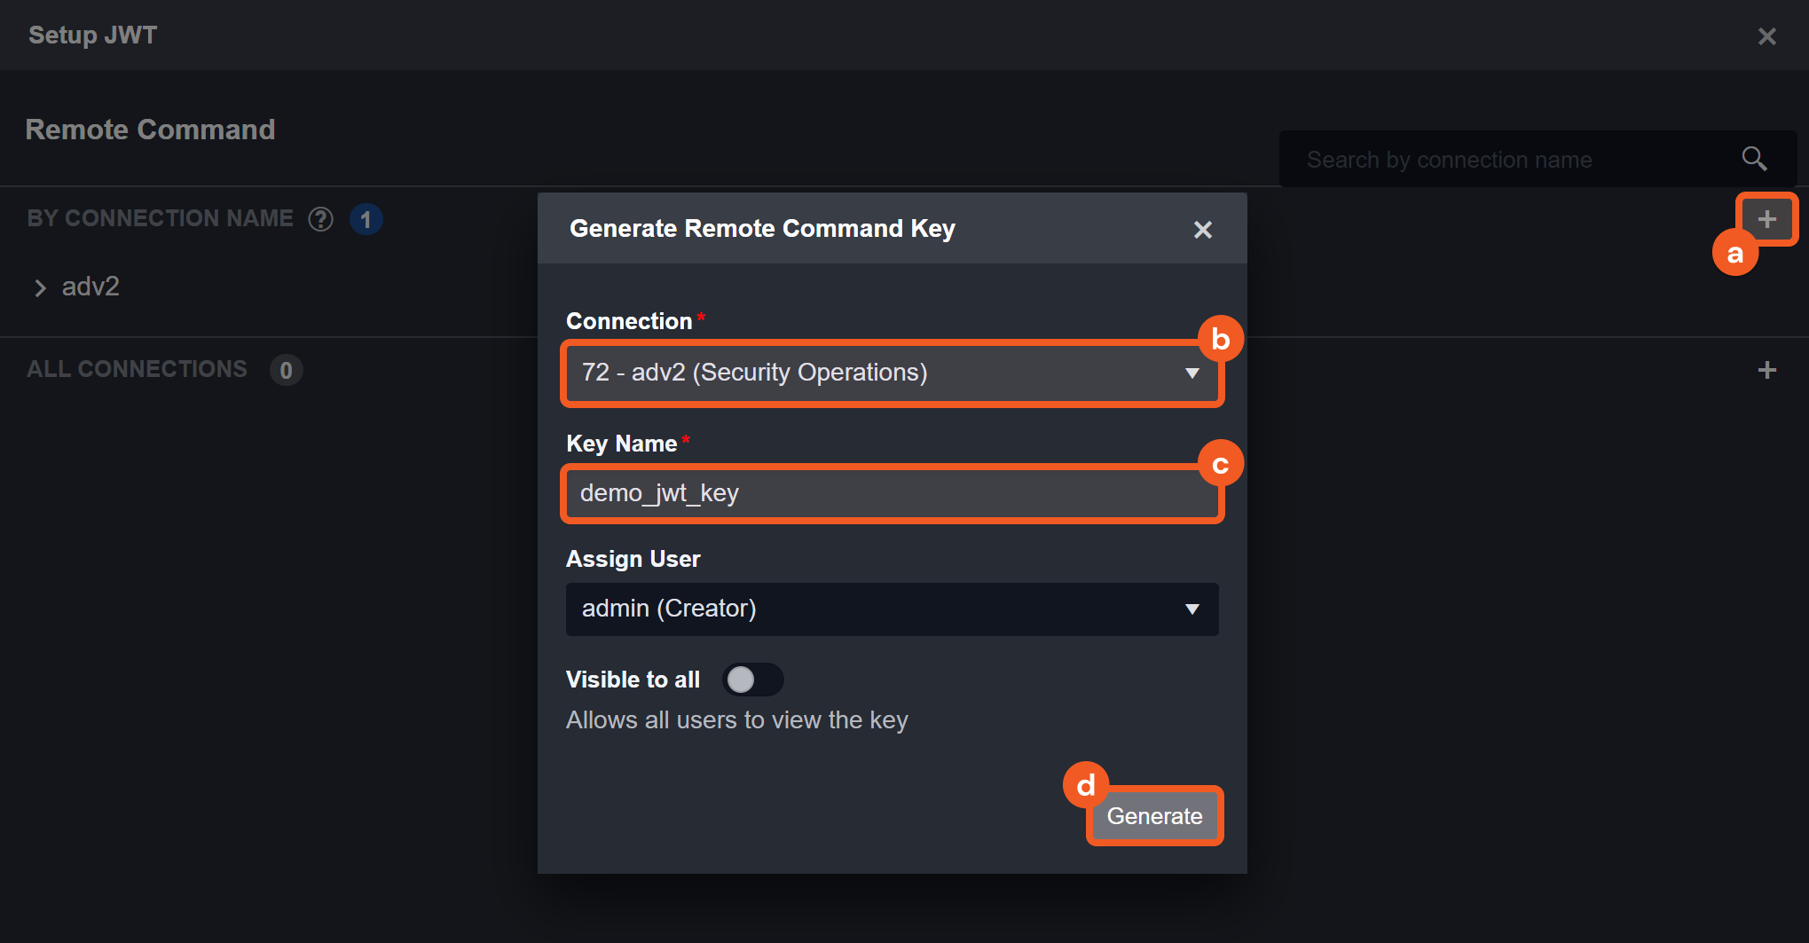1809x943 pixels.
Task: Open the Connection dropdown
Action: pos(892,373)
